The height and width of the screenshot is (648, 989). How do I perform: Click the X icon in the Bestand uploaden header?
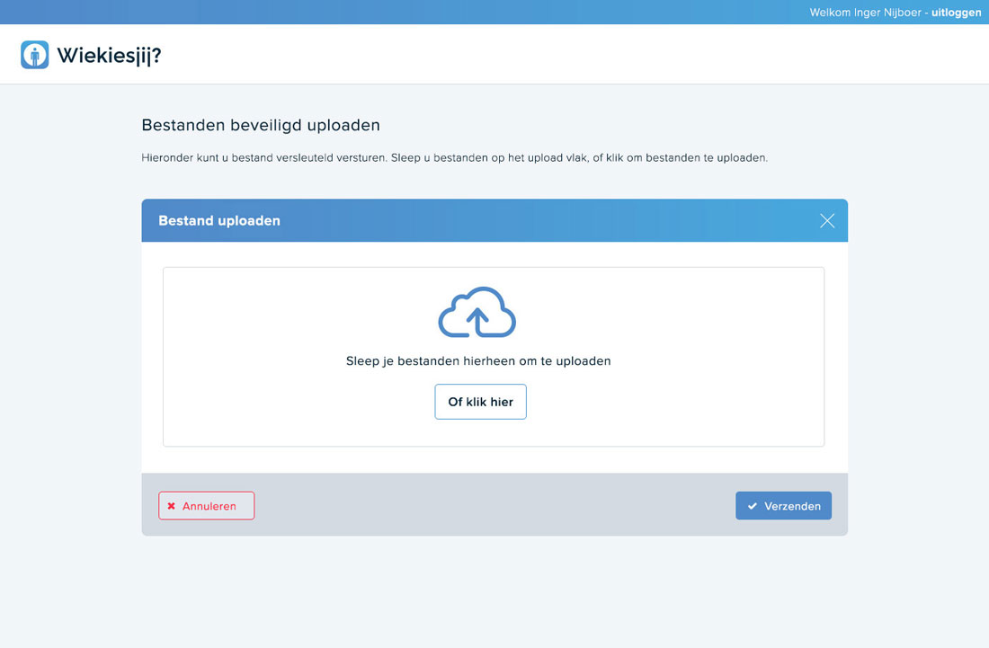click(826, 220)
